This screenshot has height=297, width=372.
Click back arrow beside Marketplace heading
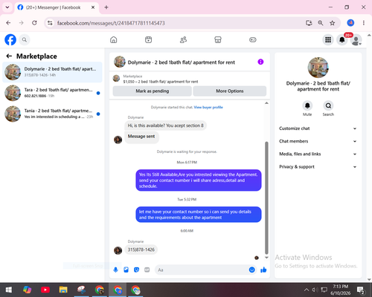tap(9, 56)
